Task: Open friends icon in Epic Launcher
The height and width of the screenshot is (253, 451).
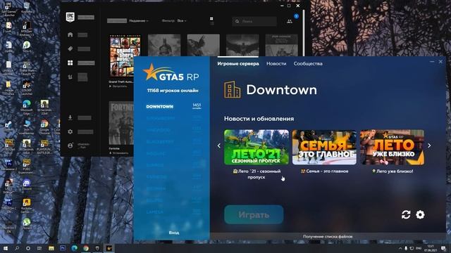Action: coord(290,21)
